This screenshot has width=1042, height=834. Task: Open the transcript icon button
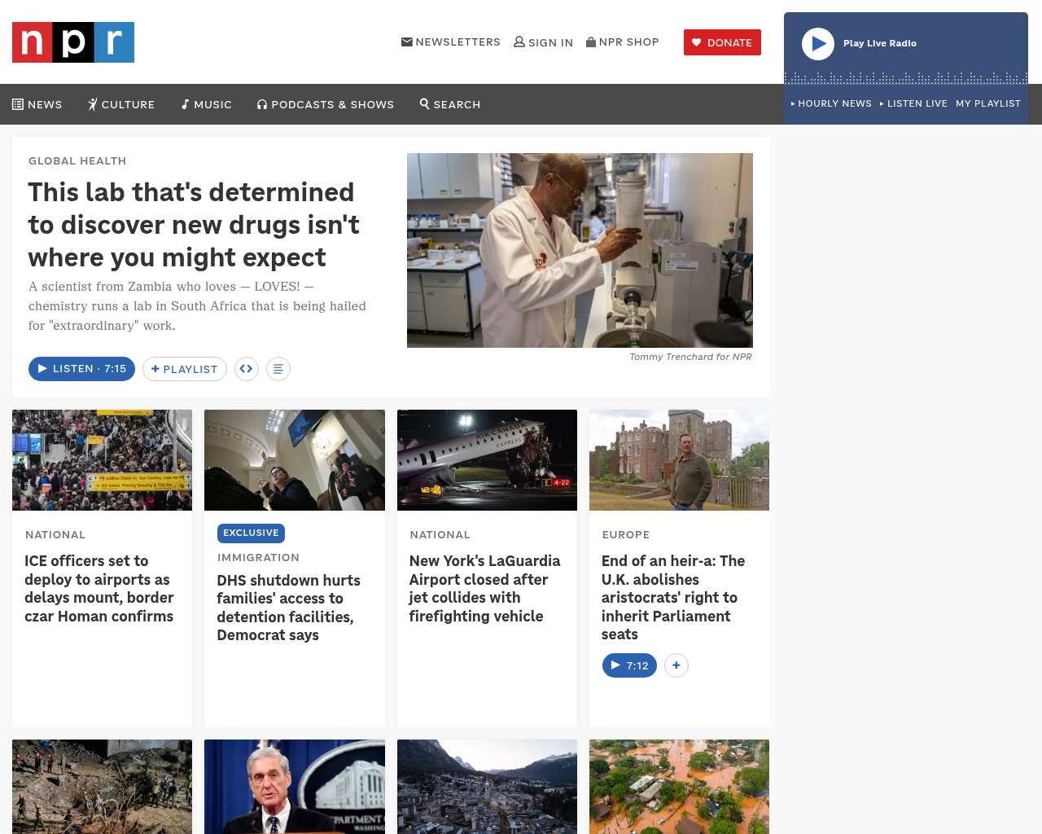(x=278, y=369)
